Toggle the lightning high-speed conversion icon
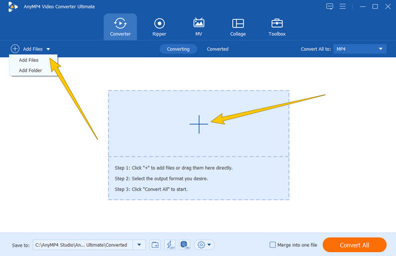396x256 pixels. click(x=170, y=245)
